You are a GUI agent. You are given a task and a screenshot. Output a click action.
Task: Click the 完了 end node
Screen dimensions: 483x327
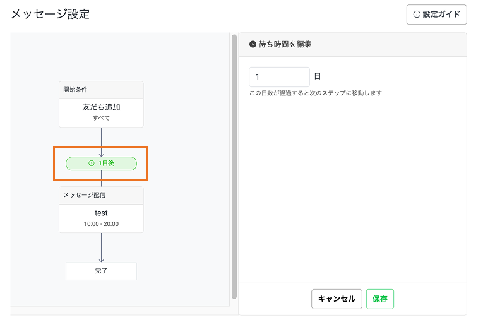(101, 271)
